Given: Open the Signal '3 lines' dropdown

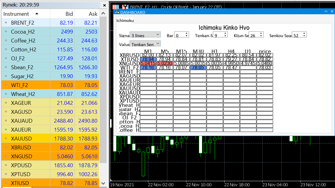Looking at the screenshot, I should point(145,35).
